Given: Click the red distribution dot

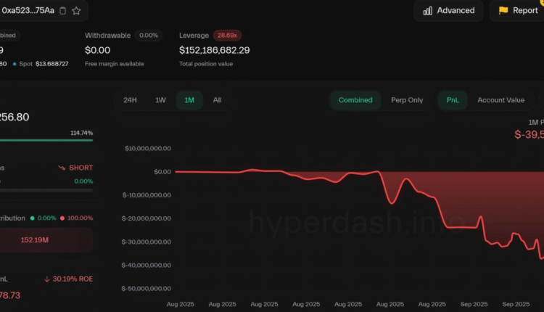Looking at the screenshot, I should click(x=62, y=218).
